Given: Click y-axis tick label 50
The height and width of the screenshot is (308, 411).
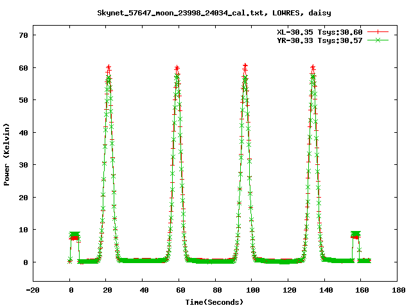Looking at the screenshot, I should click(x=23, y=100).
